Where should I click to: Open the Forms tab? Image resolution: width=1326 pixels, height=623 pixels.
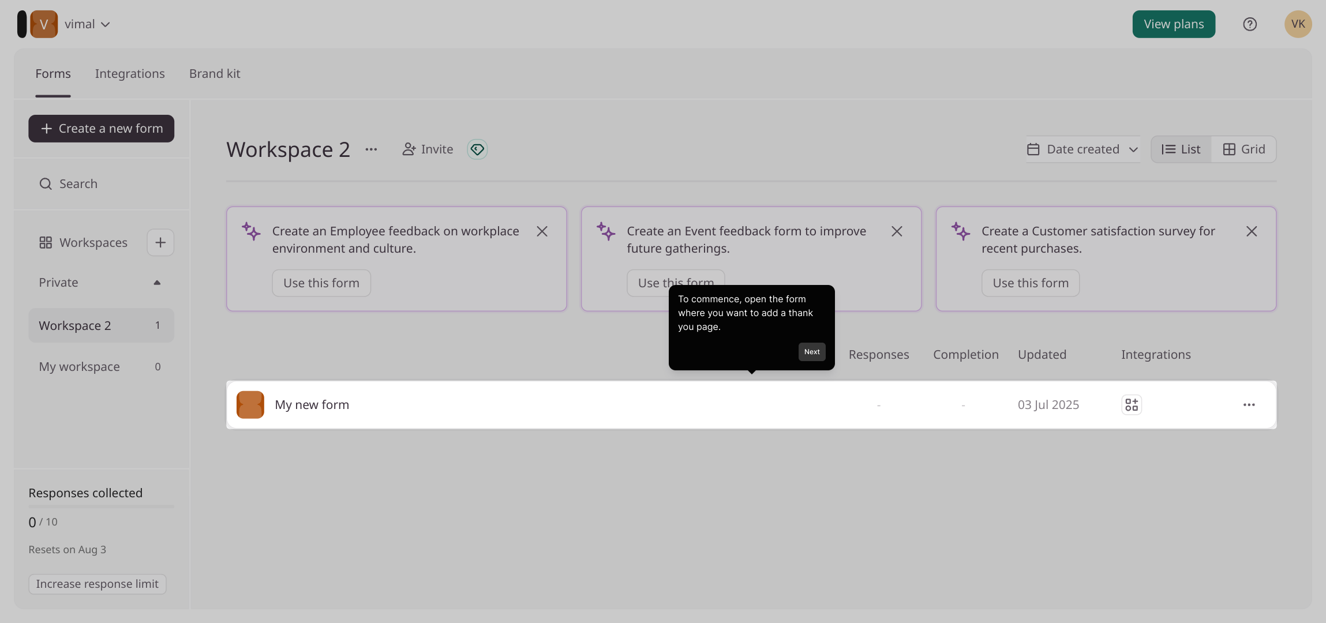point(53,74)
